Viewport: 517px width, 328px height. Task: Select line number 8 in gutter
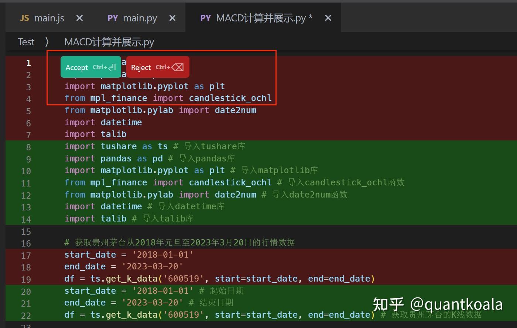coord(28,147)
